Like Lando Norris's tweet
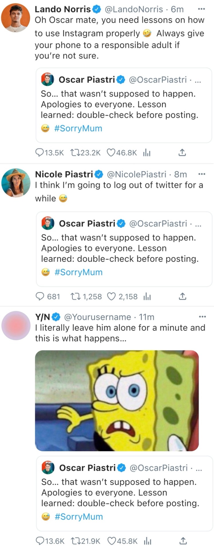 [111, 153]
